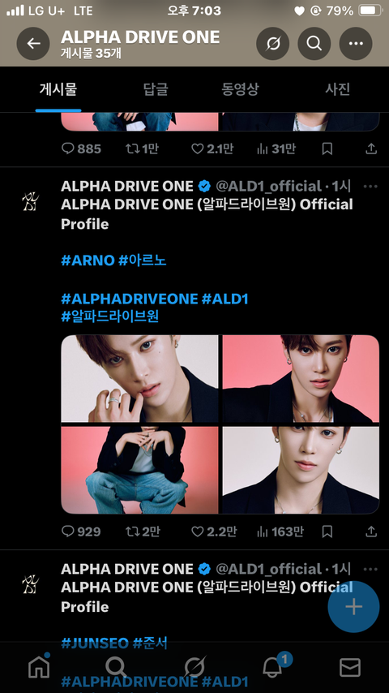Switch to the 답글 tab

[156, 89]
